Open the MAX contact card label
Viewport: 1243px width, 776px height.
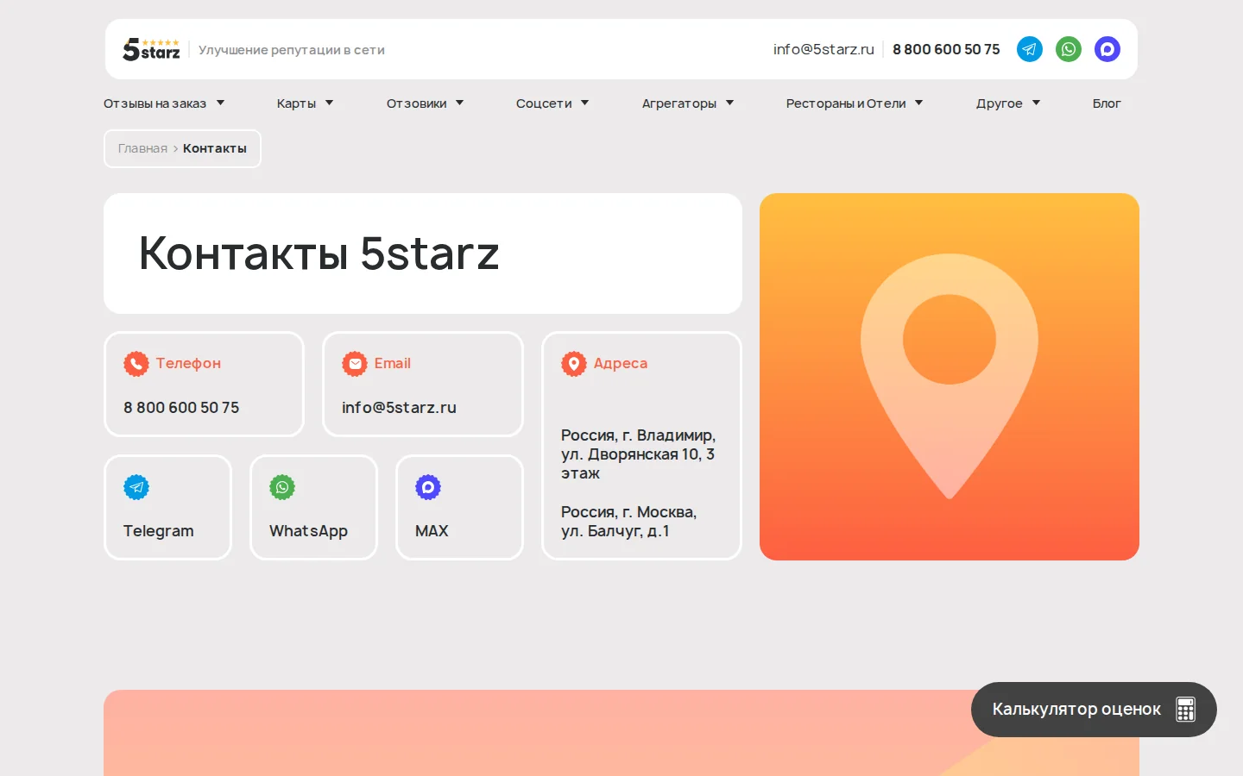pyautogui.click(x=432, y=531)
